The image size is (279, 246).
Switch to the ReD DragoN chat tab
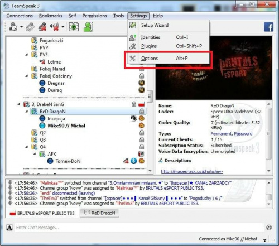coord(99,213)
